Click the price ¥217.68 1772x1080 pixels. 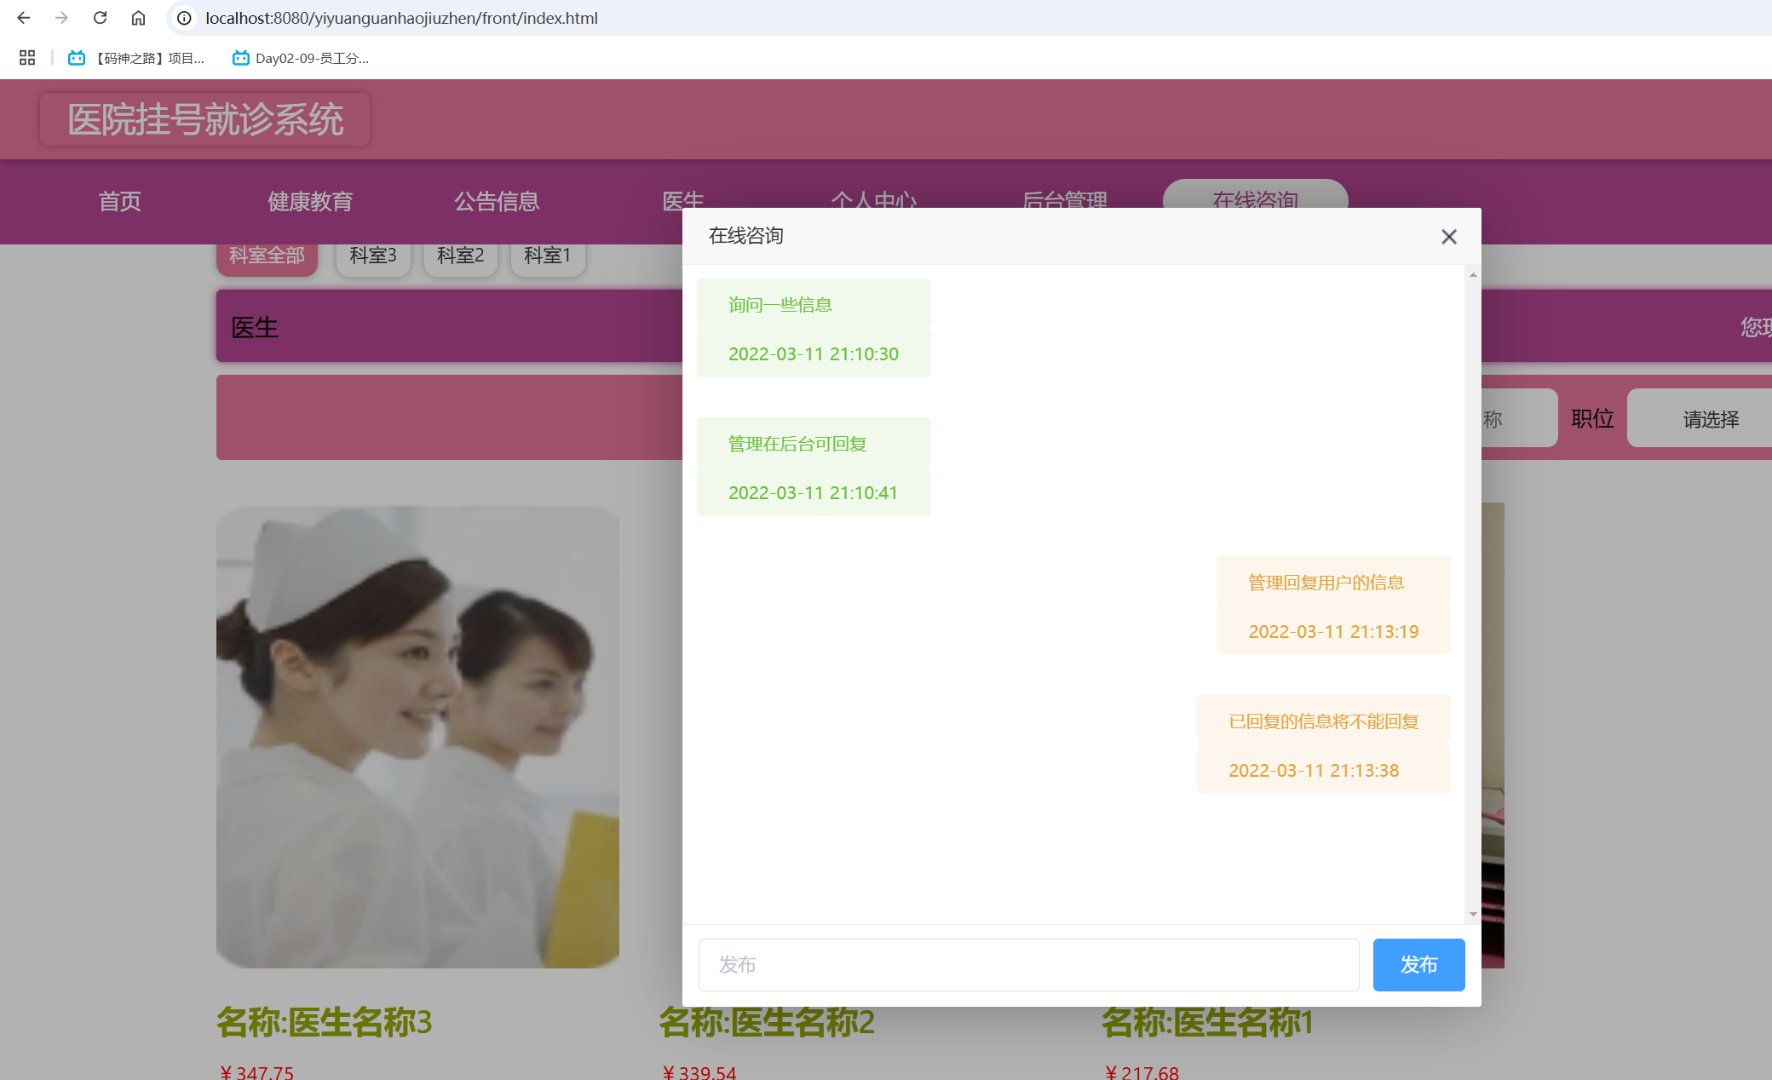(x=1142, y=1072)
